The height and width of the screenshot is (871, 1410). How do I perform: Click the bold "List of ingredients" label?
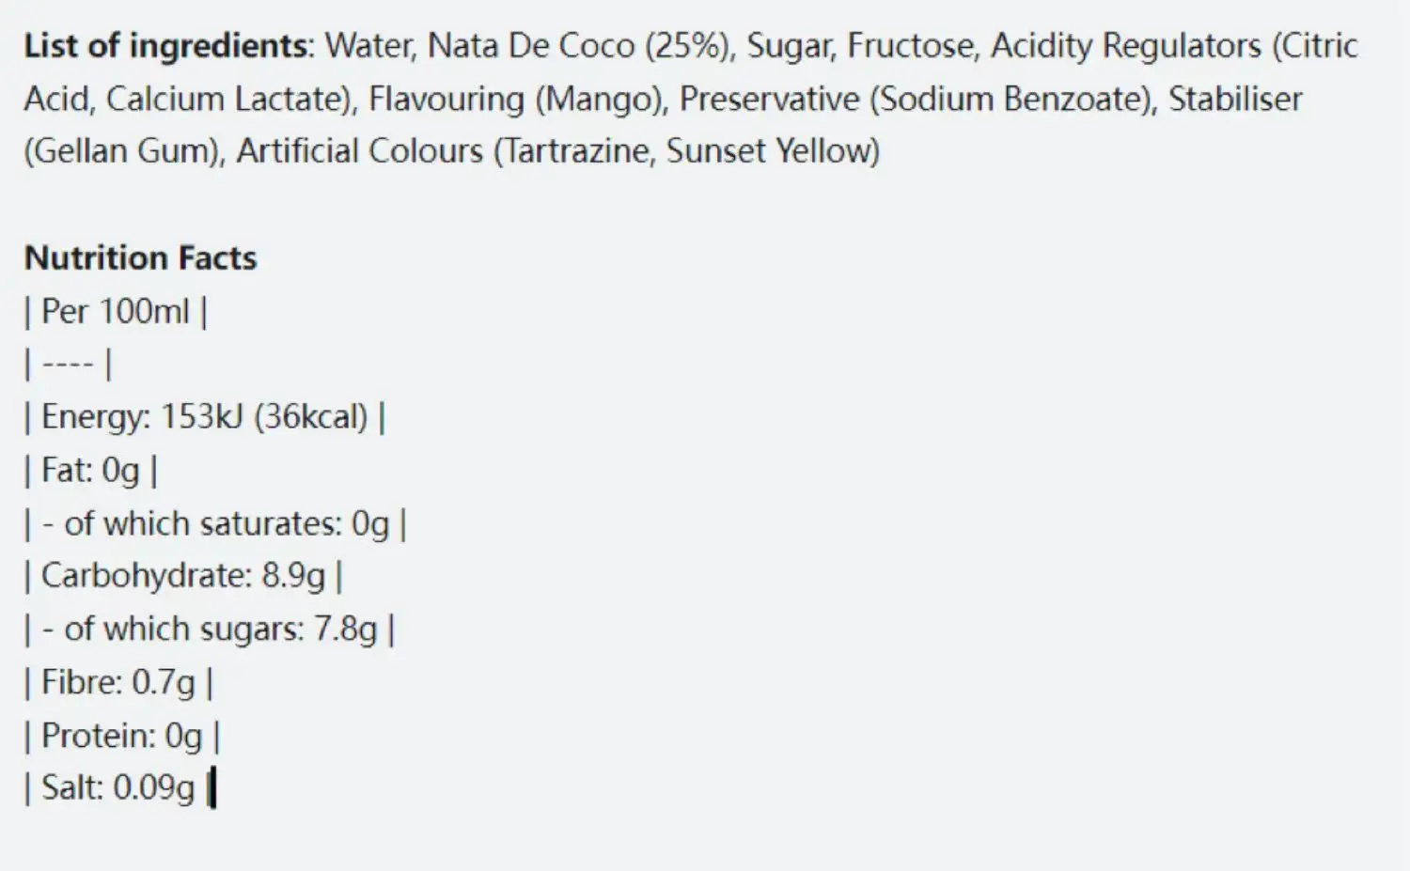(165, 46)
